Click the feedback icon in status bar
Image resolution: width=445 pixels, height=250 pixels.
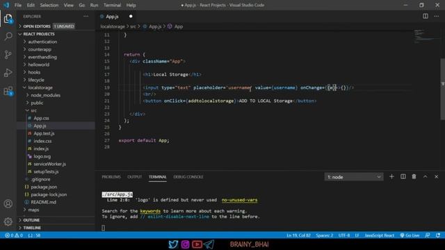click(428, 235)
